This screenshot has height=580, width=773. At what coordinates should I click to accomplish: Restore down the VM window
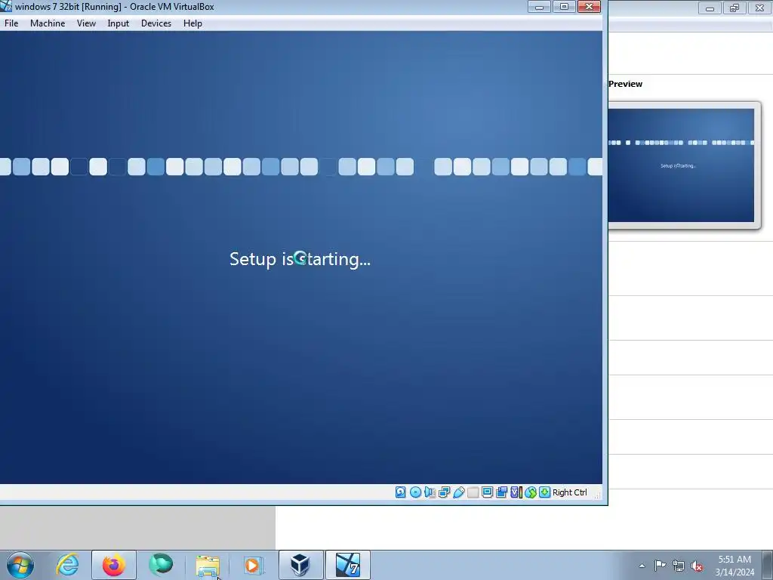[564, 7]
